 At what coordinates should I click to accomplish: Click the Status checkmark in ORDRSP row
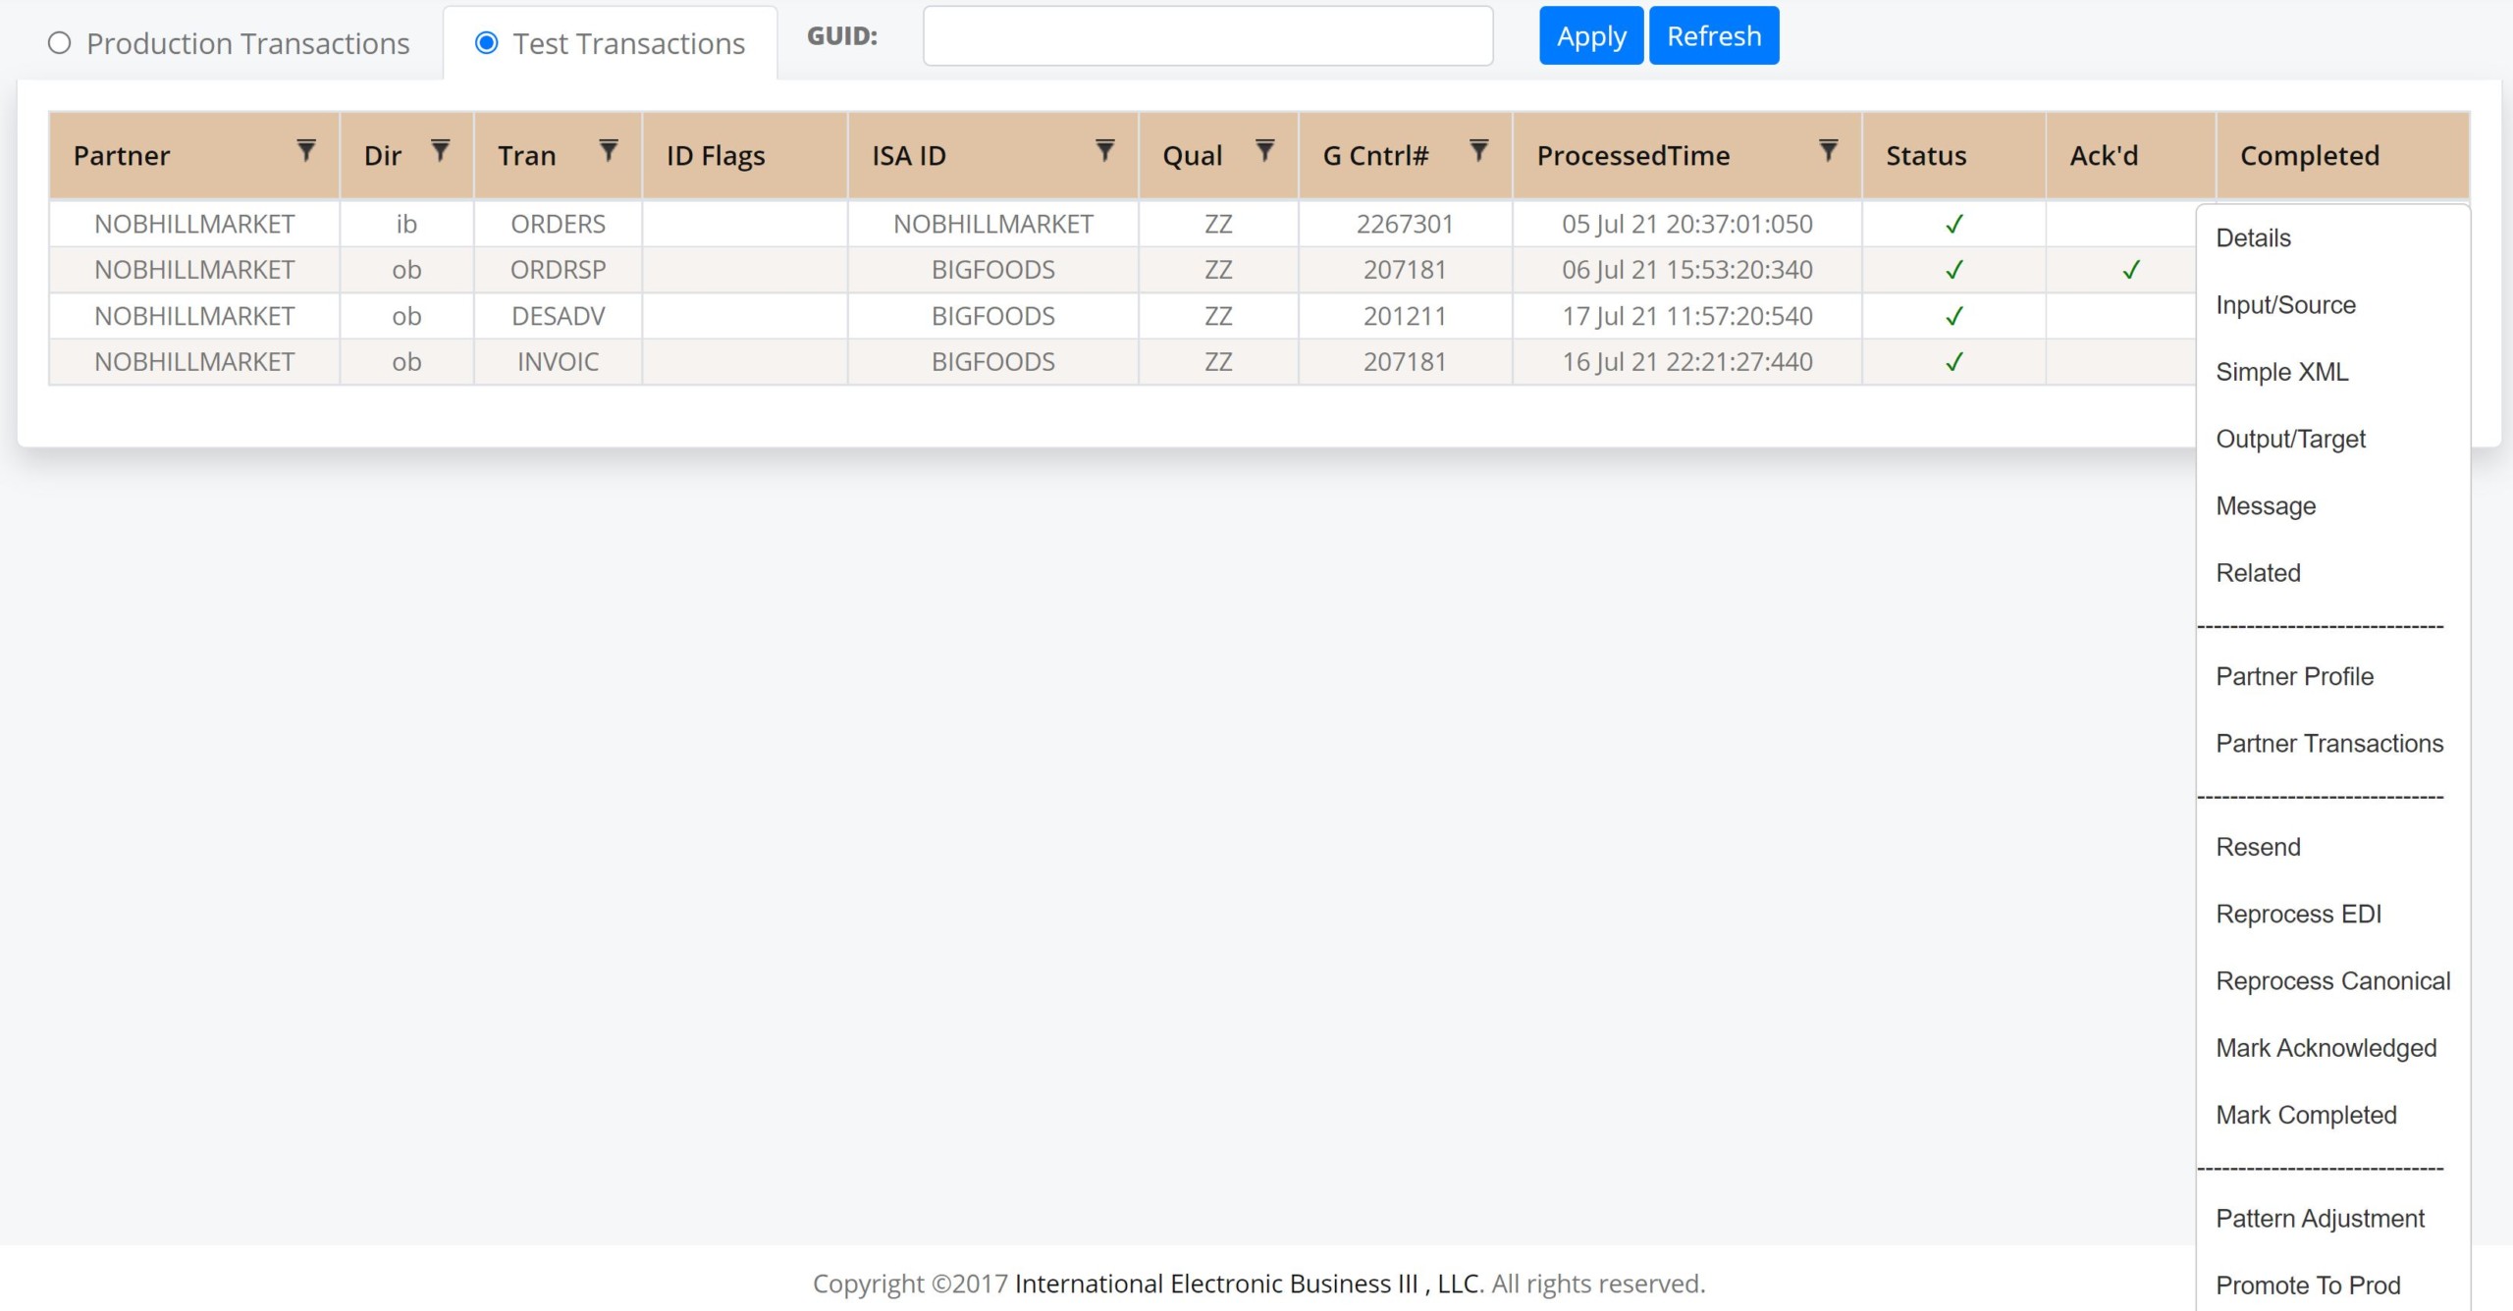tap(1953, 270)
